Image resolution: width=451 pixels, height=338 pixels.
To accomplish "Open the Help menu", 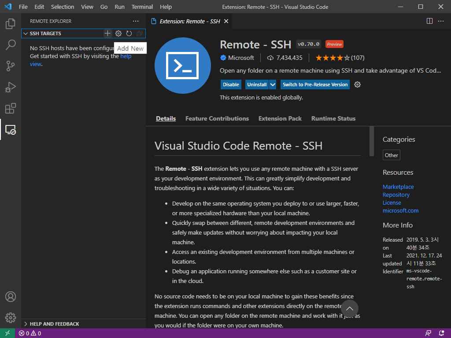I will click(166, 7).
